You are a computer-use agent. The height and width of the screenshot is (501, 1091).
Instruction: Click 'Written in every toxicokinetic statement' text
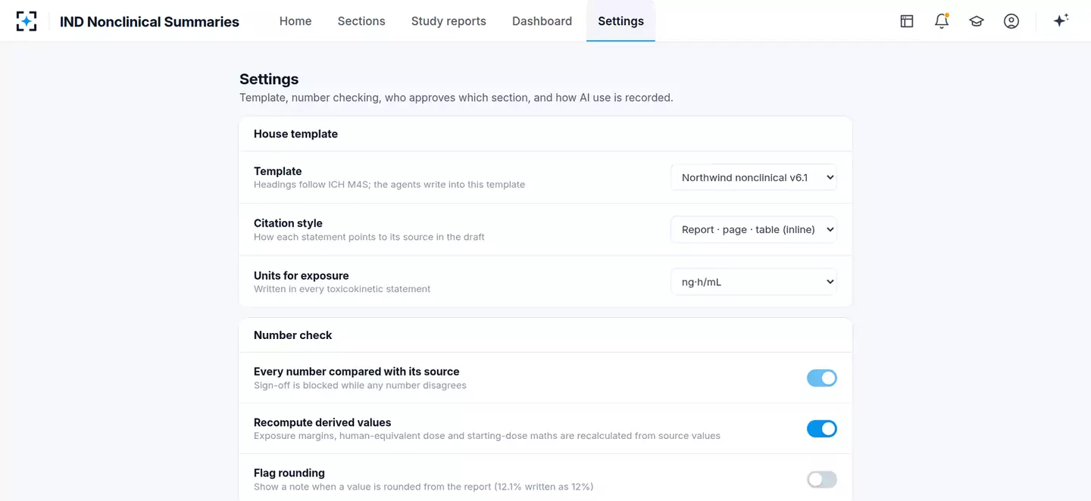[342, 289]
